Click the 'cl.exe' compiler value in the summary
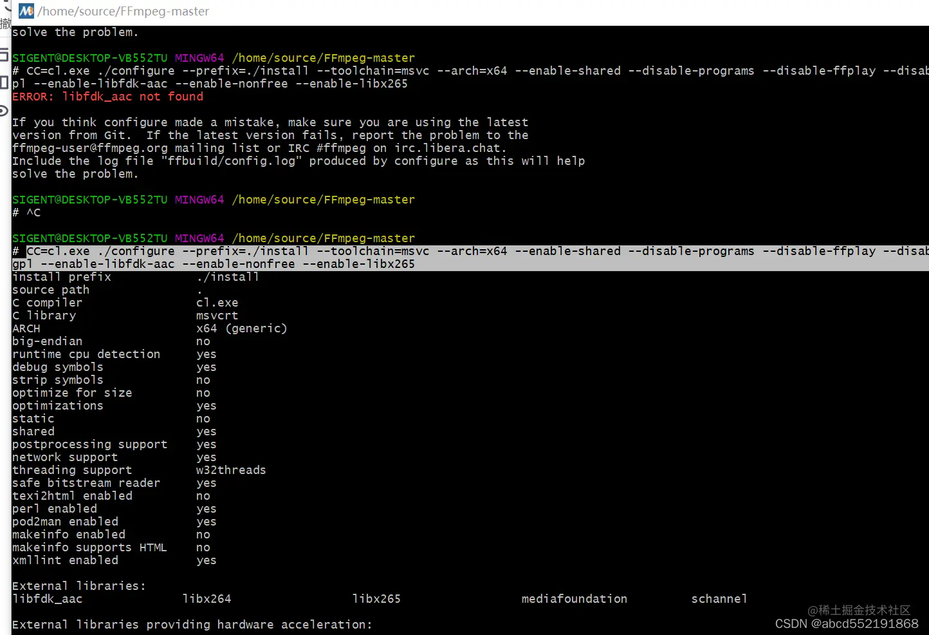This screenshot has height=635, width=929. coord(217,303)
